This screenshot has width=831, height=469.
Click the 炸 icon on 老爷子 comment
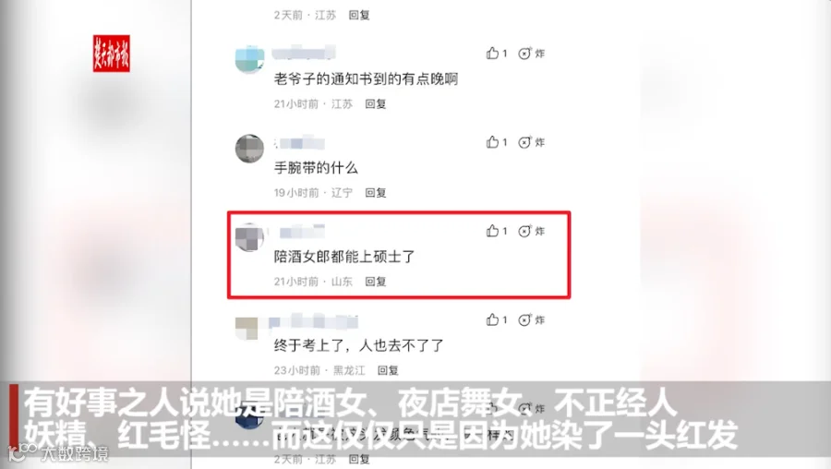click(x=532, y=54)
